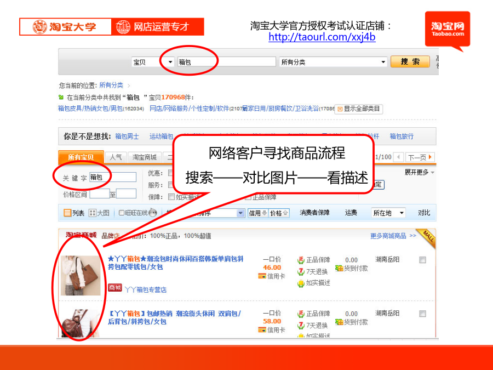493x370 pixels.
Task: Tick the compare checkbox for first product
Action: (422, 260)
